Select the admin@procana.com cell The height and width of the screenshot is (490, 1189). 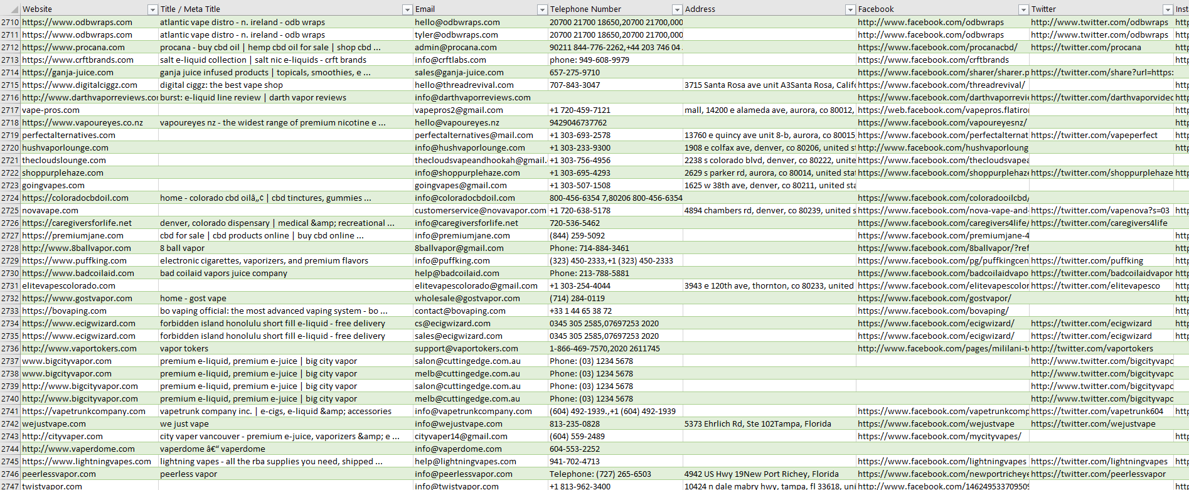click(480, 47)
